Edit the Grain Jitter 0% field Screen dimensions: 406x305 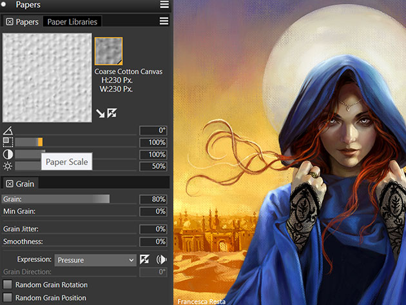click(x=153, y=229)
